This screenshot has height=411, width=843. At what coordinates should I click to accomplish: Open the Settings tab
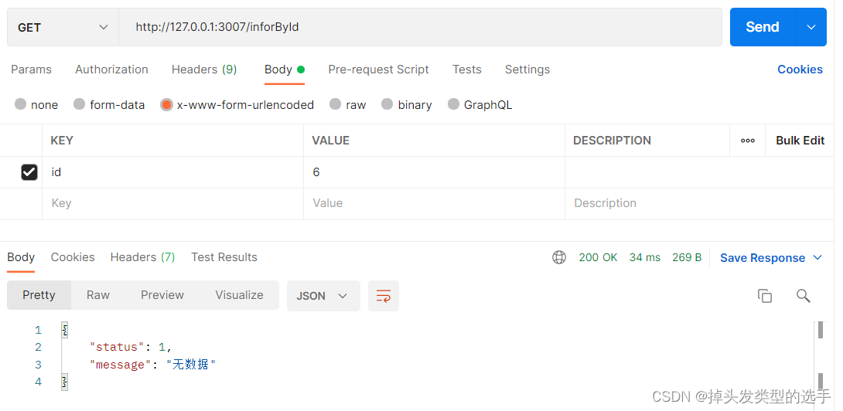[527, 70]
